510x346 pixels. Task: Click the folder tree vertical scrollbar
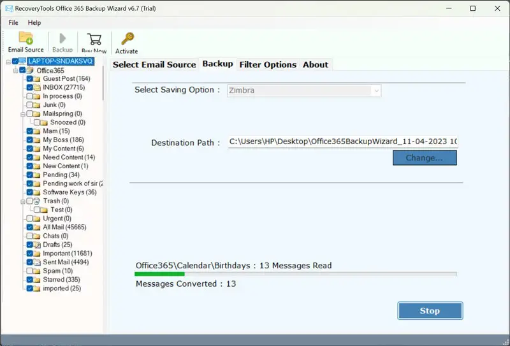pyautogui.click(x=103, y=83)
